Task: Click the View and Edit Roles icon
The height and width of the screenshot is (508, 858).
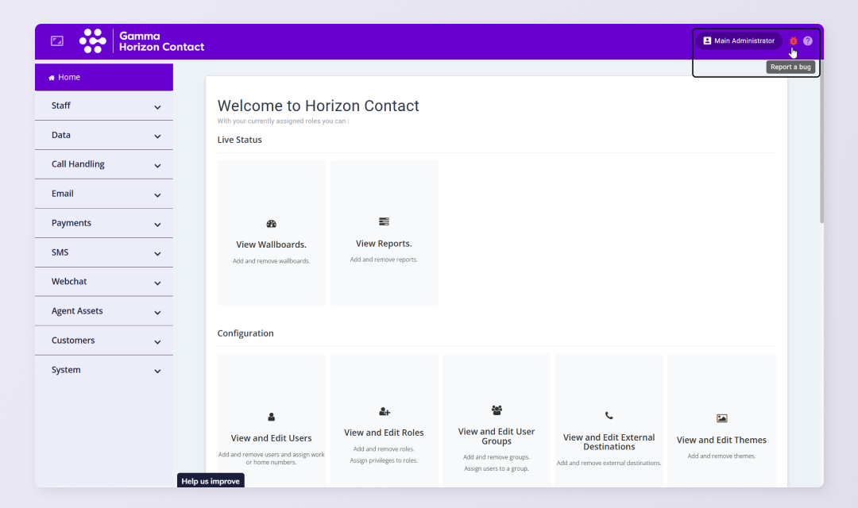Action: click(x=385, y=412)
